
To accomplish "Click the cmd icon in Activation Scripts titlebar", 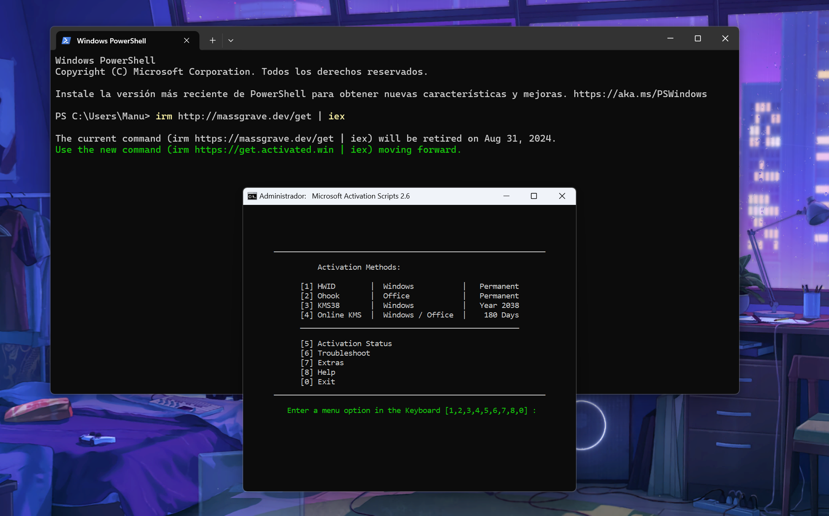I will [x=252, y=196].
